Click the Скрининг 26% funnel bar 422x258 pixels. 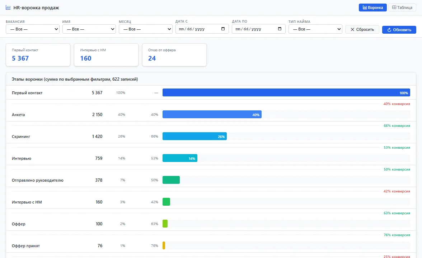click(x=194, y=136)
